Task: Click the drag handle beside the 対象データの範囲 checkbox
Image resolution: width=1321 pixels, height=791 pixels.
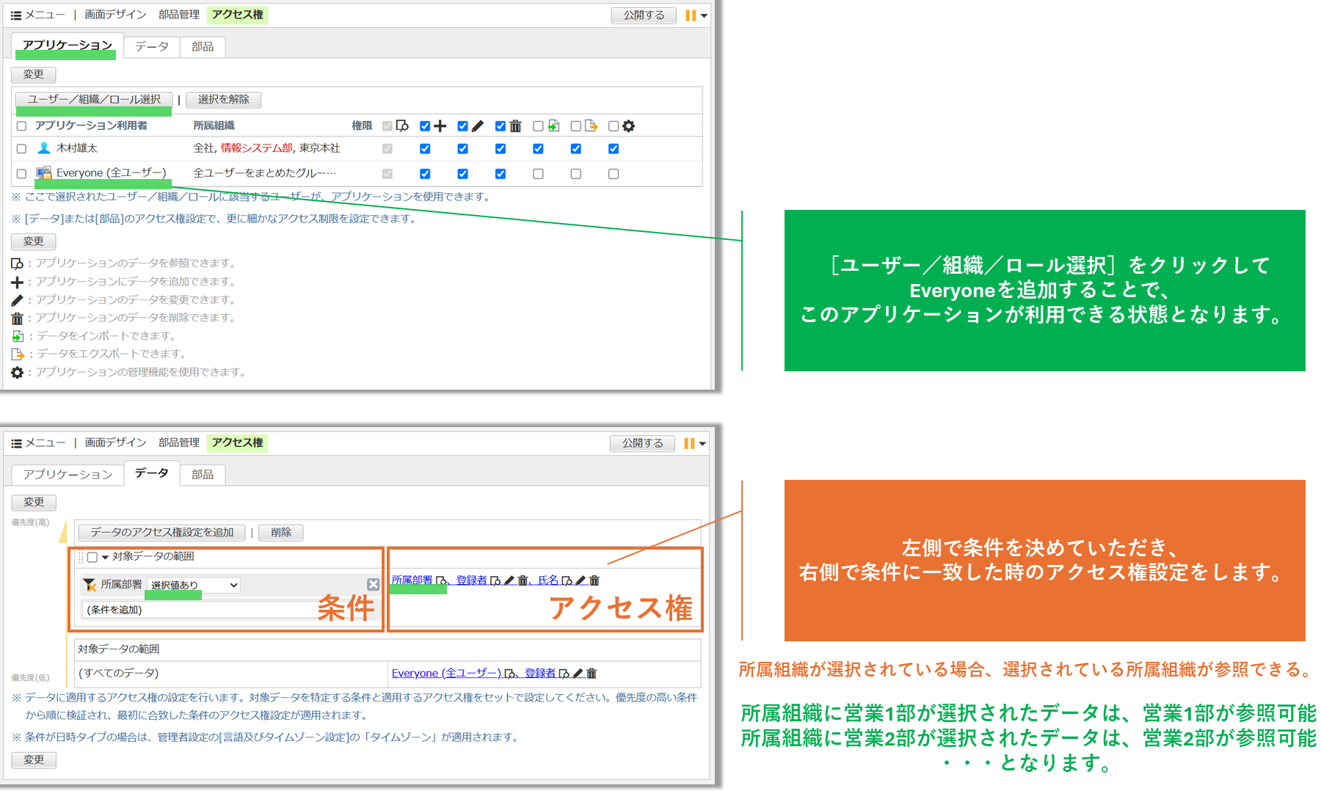Action: click(x=81, y=557)
